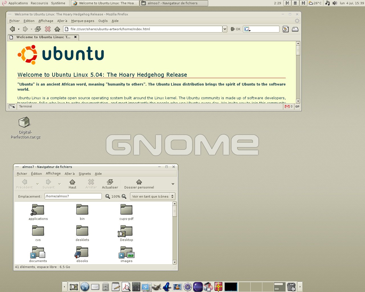Viewport: 365px width, 292px height.
Task: Open Précédent history dropdown in file browser
Action: pyautogui.click(x=37, y=184)
